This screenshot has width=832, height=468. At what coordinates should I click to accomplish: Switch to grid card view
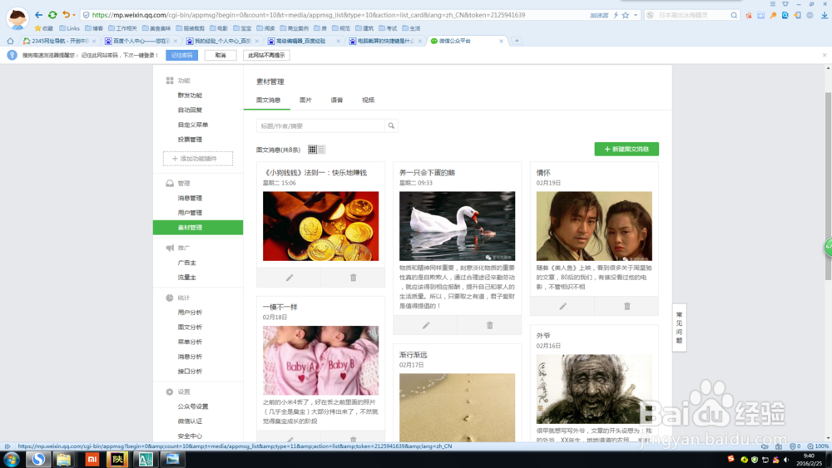pos(312,150)
